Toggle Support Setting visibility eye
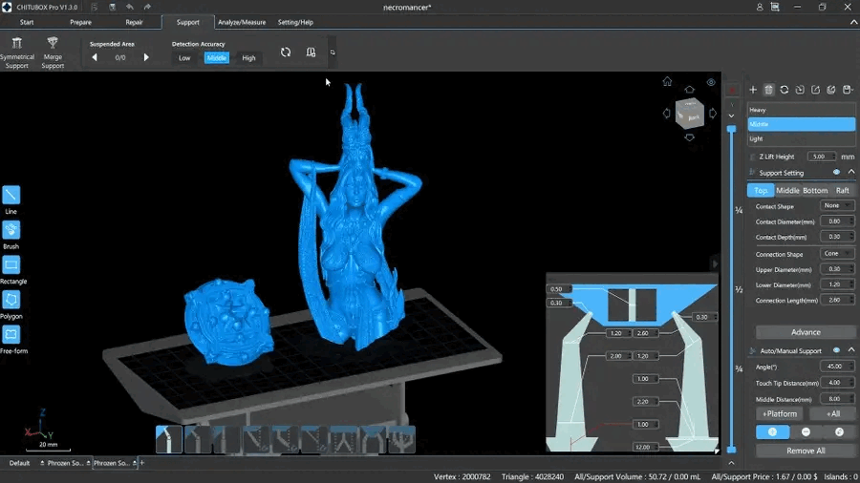This screenshot has width=860, height=483. (x=836, y=173)
